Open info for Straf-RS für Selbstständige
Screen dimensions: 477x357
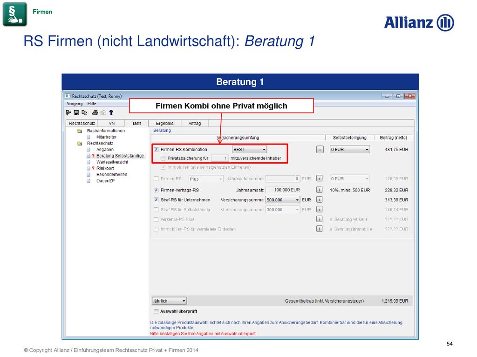320,209
